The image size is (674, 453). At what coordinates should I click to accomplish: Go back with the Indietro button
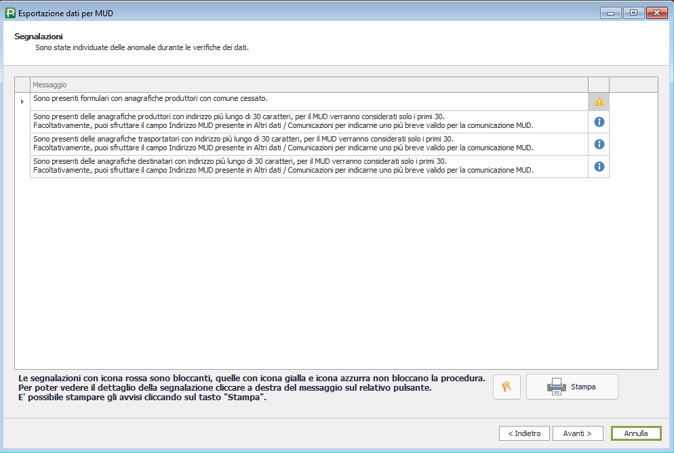coord(524,433)
